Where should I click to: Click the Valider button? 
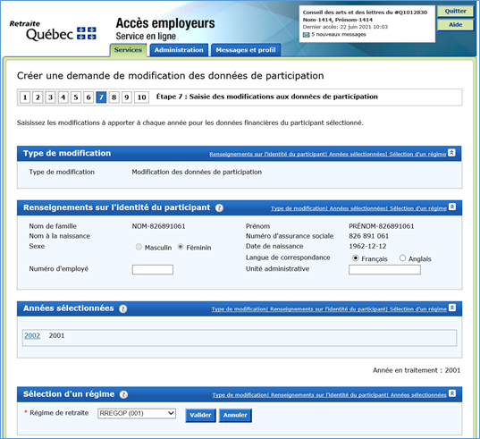[200, 416]
